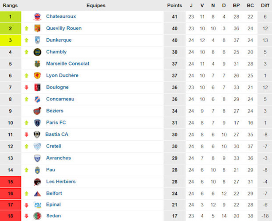Open the Marseille Consolat team link
Screen dimensions: 272x221
(67, 64)
